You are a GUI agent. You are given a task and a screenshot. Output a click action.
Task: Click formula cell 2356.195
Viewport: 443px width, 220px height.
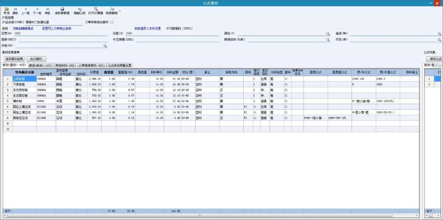(363, 79)
